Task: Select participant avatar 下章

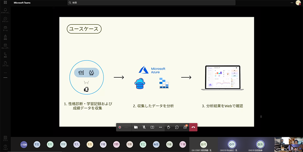Action: point(183,144)
